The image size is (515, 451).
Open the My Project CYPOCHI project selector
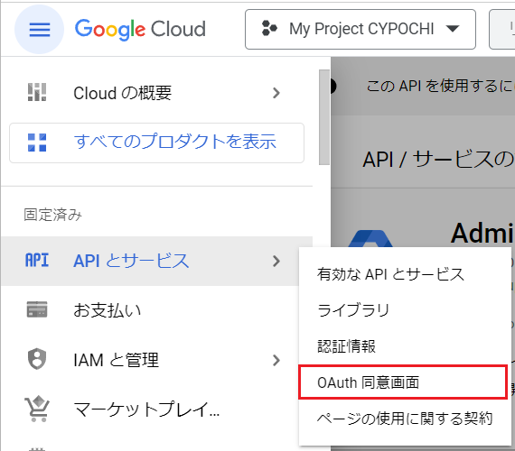360,29
